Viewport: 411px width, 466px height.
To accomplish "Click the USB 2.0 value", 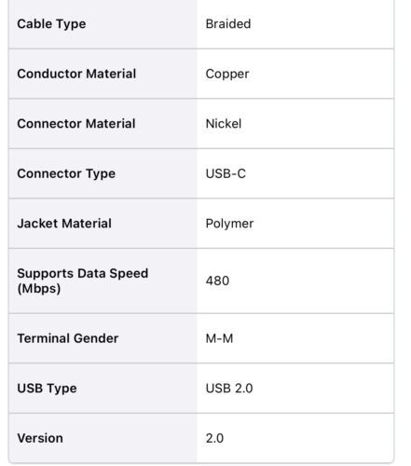I will [229, 389].
